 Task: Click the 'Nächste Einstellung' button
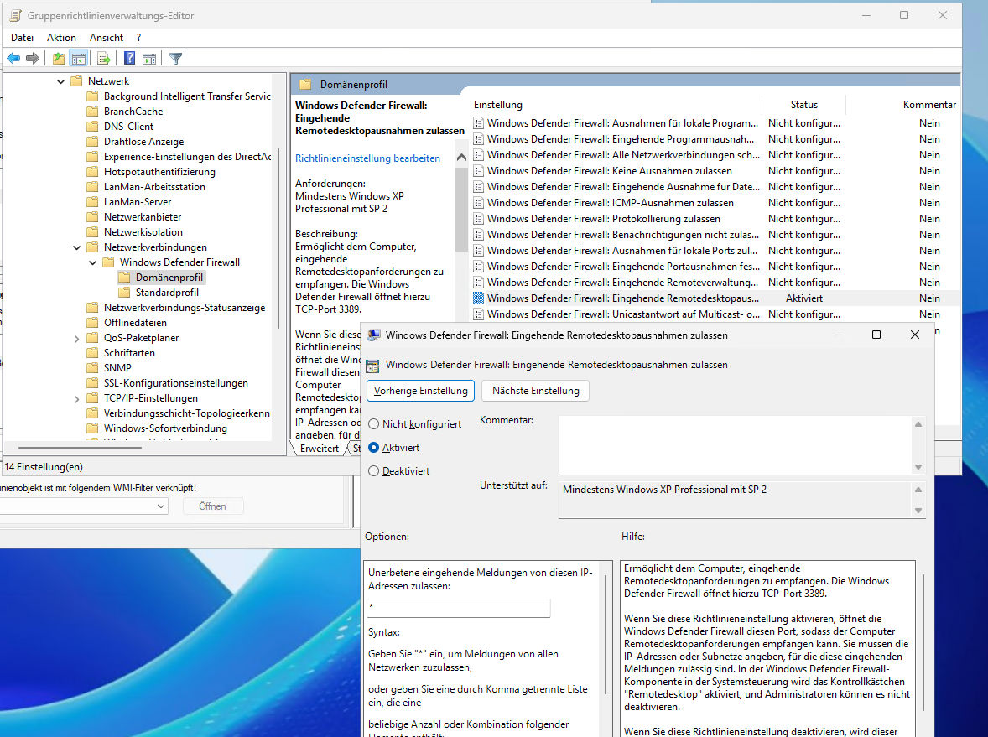(x=535, y=391)
